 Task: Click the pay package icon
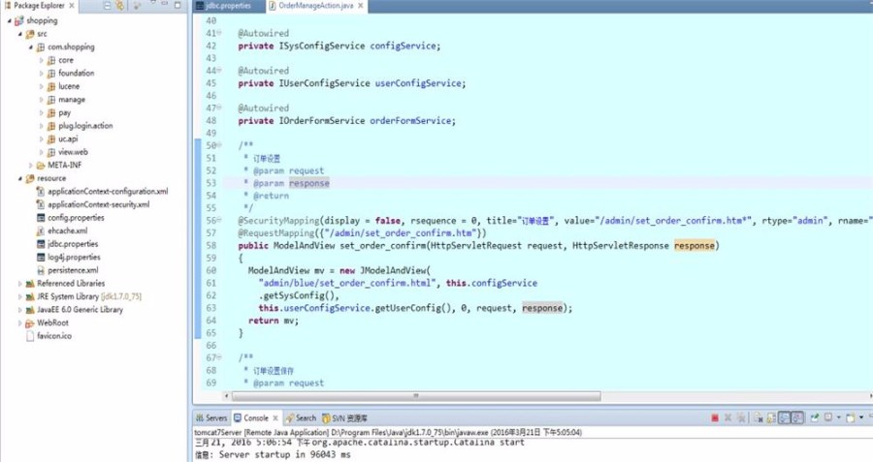[51, 113]
